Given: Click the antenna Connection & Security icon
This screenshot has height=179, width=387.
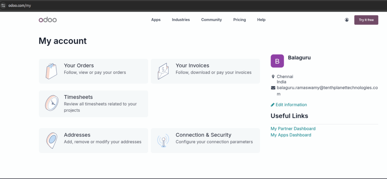Looking at the screenshot, I should coord(163,141).
